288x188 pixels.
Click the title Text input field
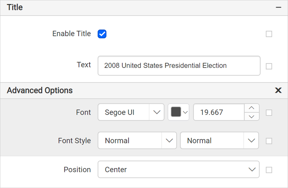[x=179, y=66]
